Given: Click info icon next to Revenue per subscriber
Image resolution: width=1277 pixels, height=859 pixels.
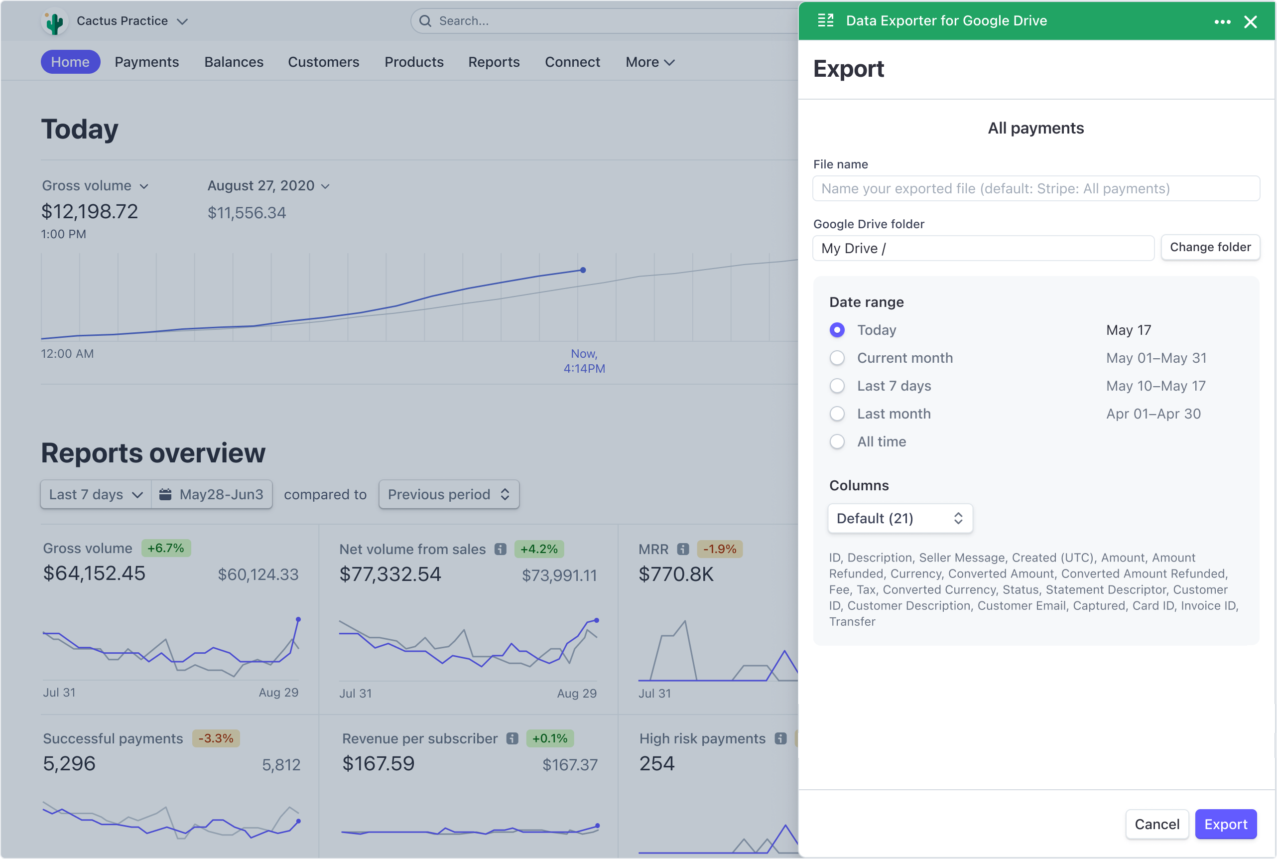Looking at the screenshot, I should pos(512,738).
